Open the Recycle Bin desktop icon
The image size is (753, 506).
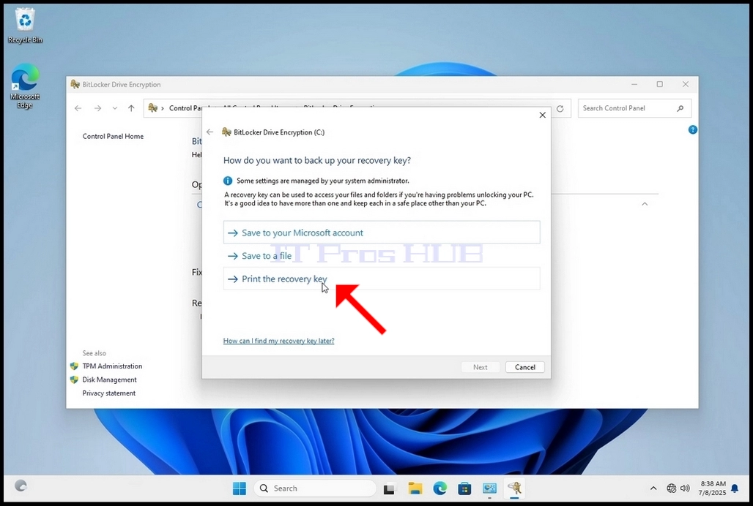pyautogui.click(x=25, y=26)
